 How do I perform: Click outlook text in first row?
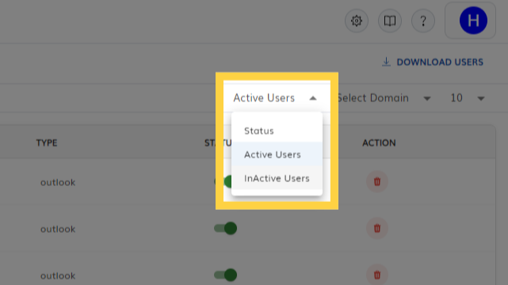coord(58,182)
